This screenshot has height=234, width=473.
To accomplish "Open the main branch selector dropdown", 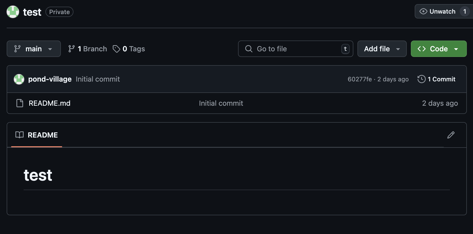I will click(34, 49).
